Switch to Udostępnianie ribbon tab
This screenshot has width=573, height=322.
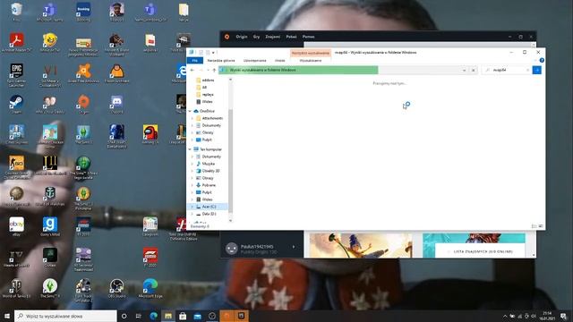(x=254, y=60)
